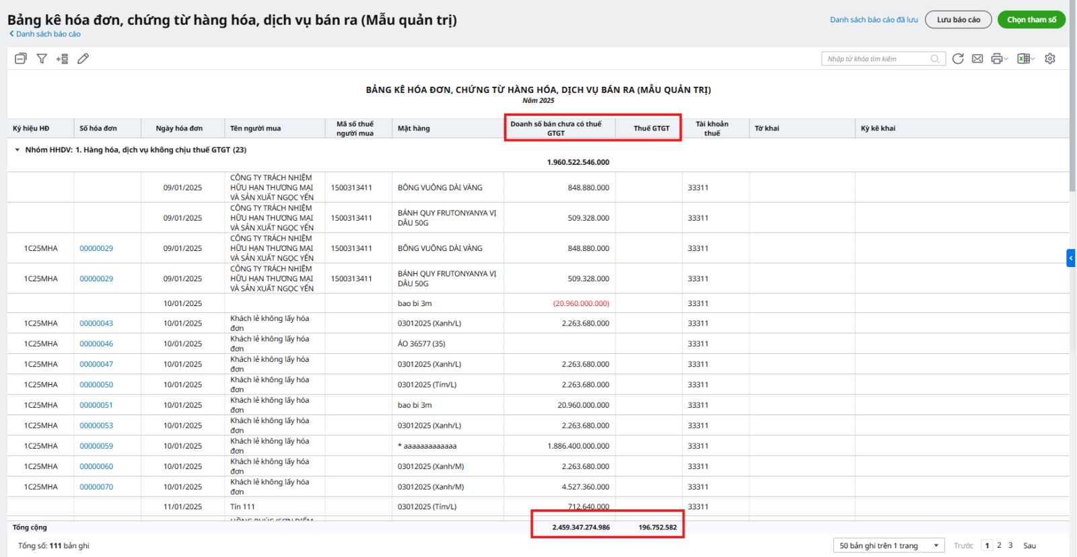Refresh the report with the reload icon
1077x557 pixels.
click(x=958, y=59)
